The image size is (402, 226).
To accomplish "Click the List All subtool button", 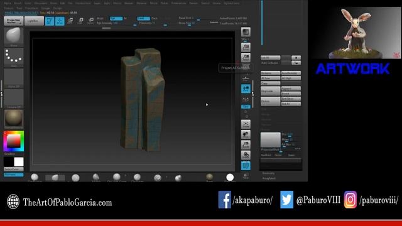I will pos(271,58).
